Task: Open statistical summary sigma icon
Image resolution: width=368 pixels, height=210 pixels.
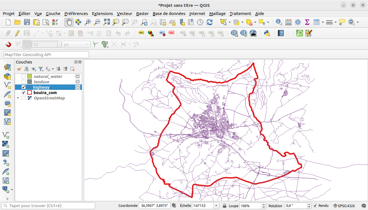Action: 307,22
